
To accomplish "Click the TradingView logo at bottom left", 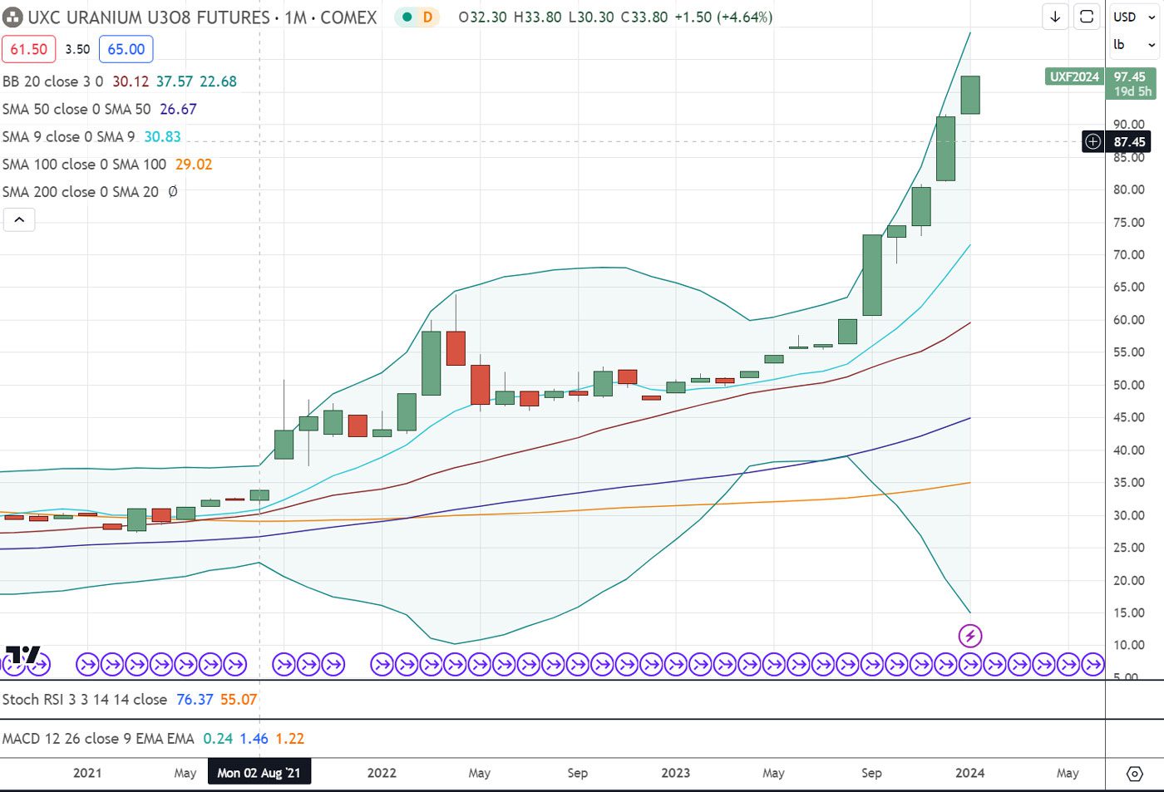I will click(23, 655).
